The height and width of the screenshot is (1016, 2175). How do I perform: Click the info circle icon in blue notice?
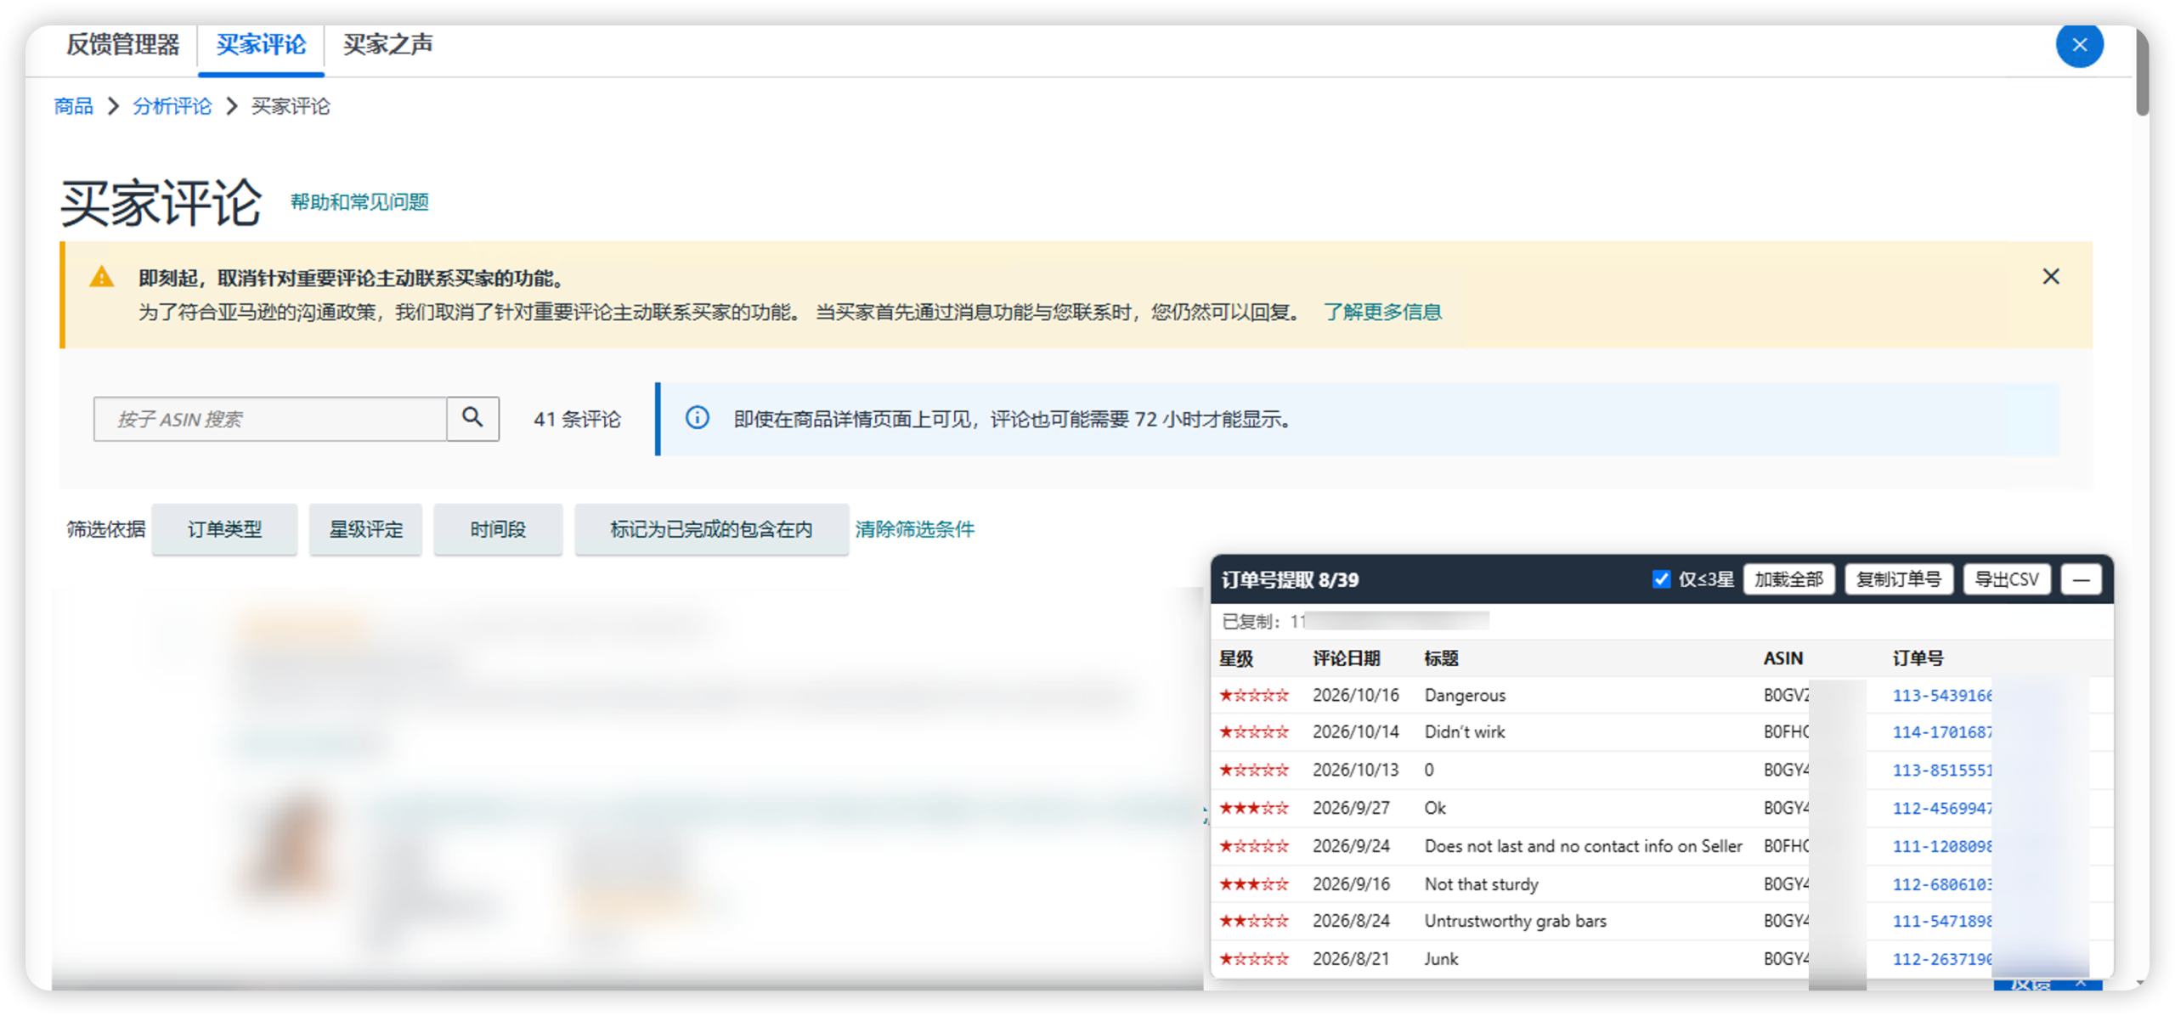coord(697,418)
